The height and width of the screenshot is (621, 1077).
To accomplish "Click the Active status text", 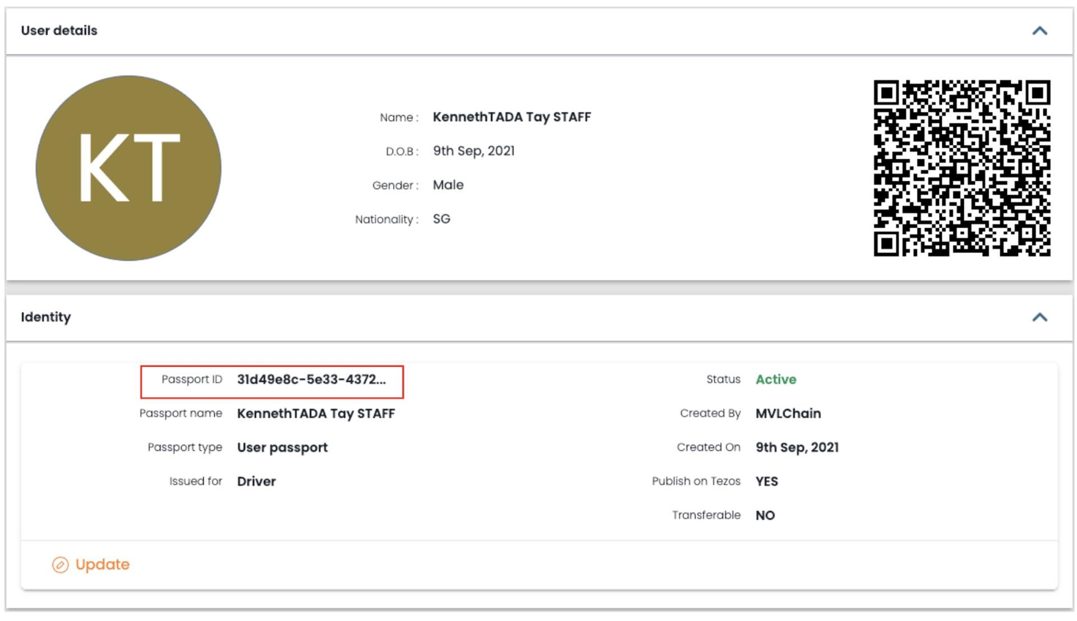I will (776, 380).
